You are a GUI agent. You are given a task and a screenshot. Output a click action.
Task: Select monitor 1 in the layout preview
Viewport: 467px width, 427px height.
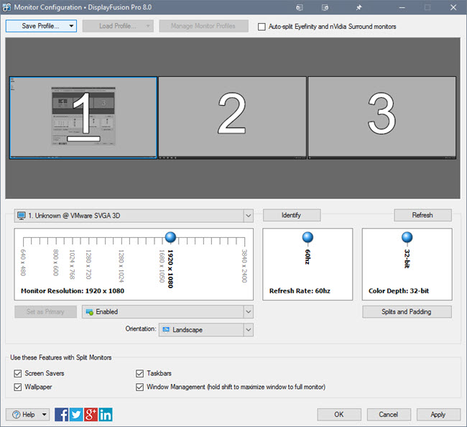[83, 118]
